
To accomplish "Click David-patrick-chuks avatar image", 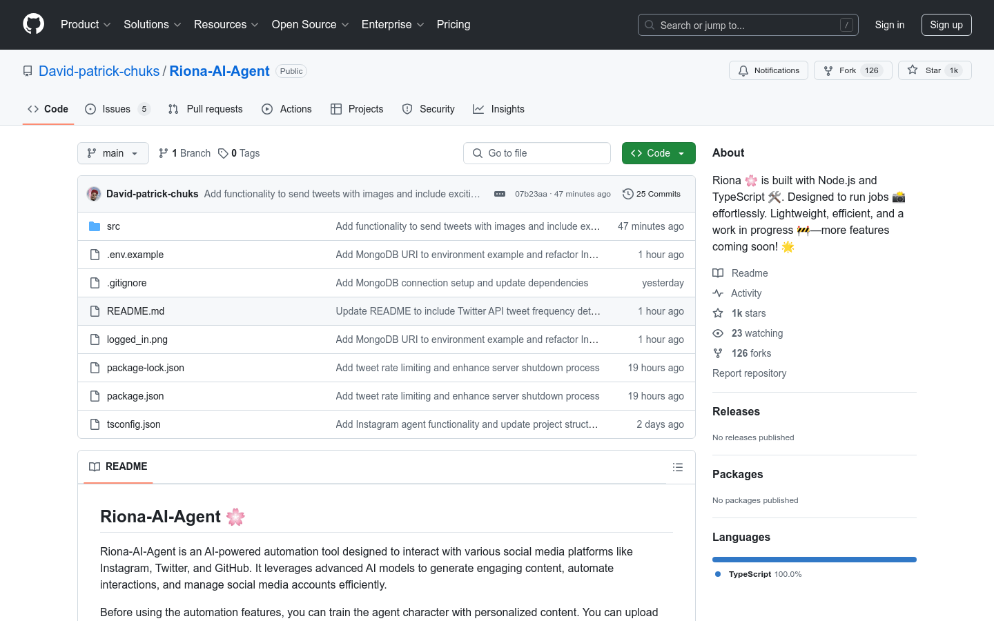I will pyautogui.click(x=94, y=194).
